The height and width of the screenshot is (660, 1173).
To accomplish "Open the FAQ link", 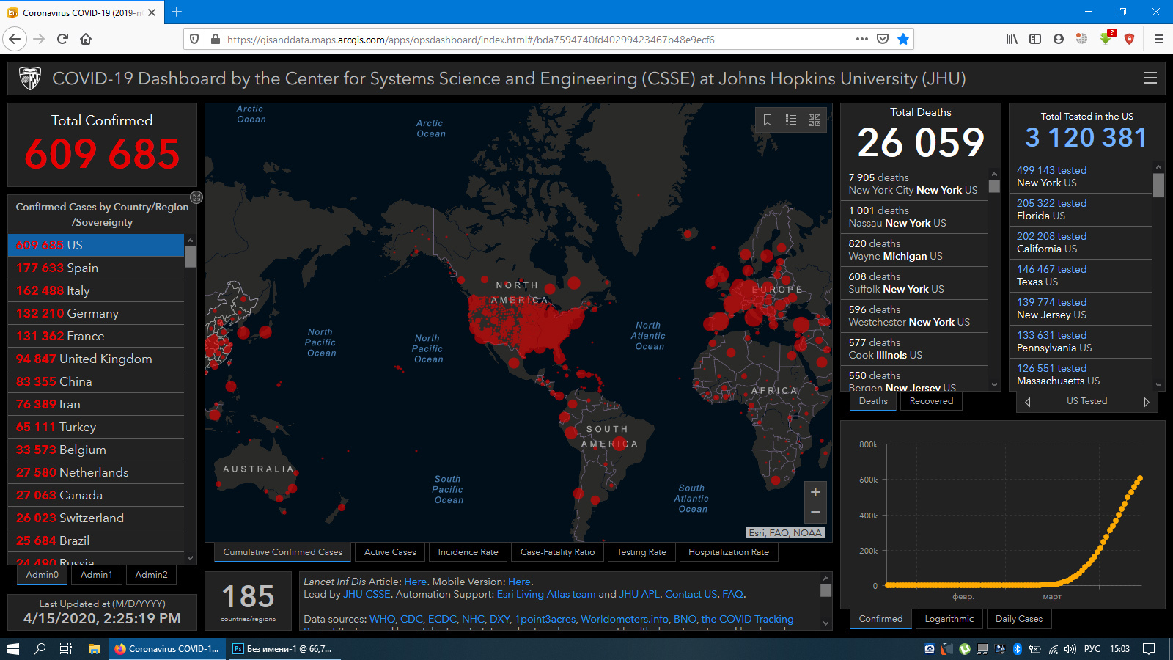I will [x=732, y=594].
